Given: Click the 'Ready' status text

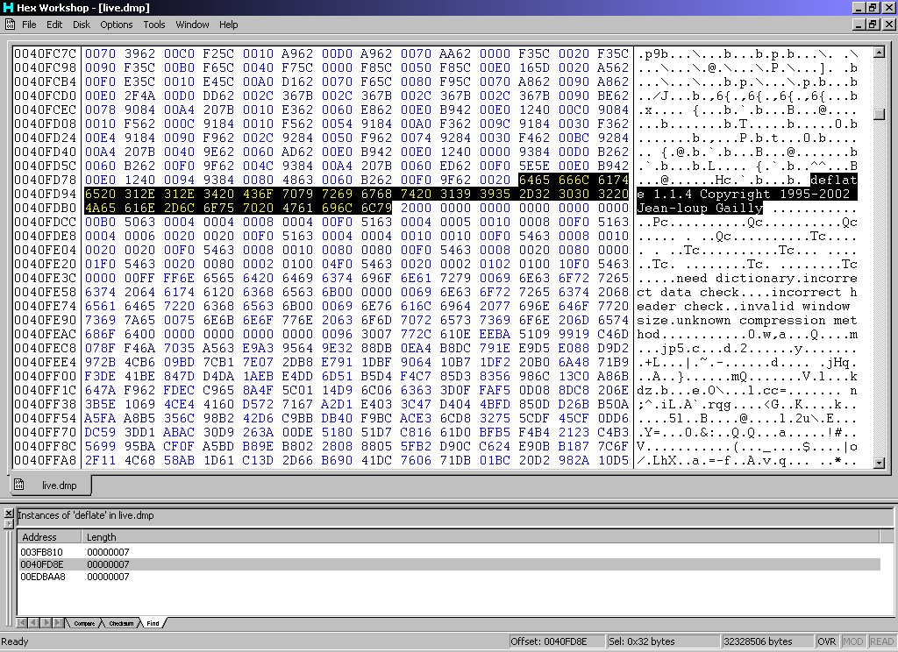Looking at the screenshot, I should click(x=15, y=641).
